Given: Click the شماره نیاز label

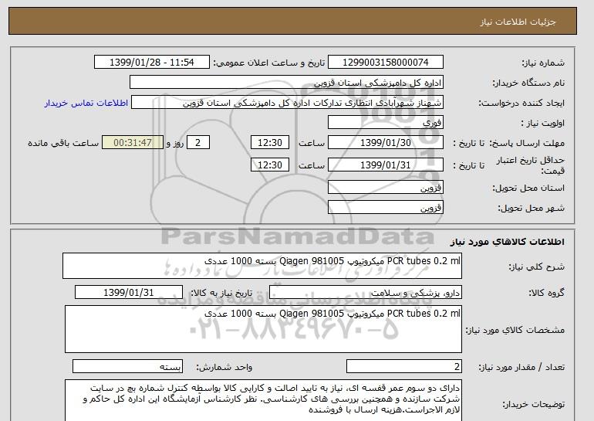Looking at the screenshot, I should point(543,63).
